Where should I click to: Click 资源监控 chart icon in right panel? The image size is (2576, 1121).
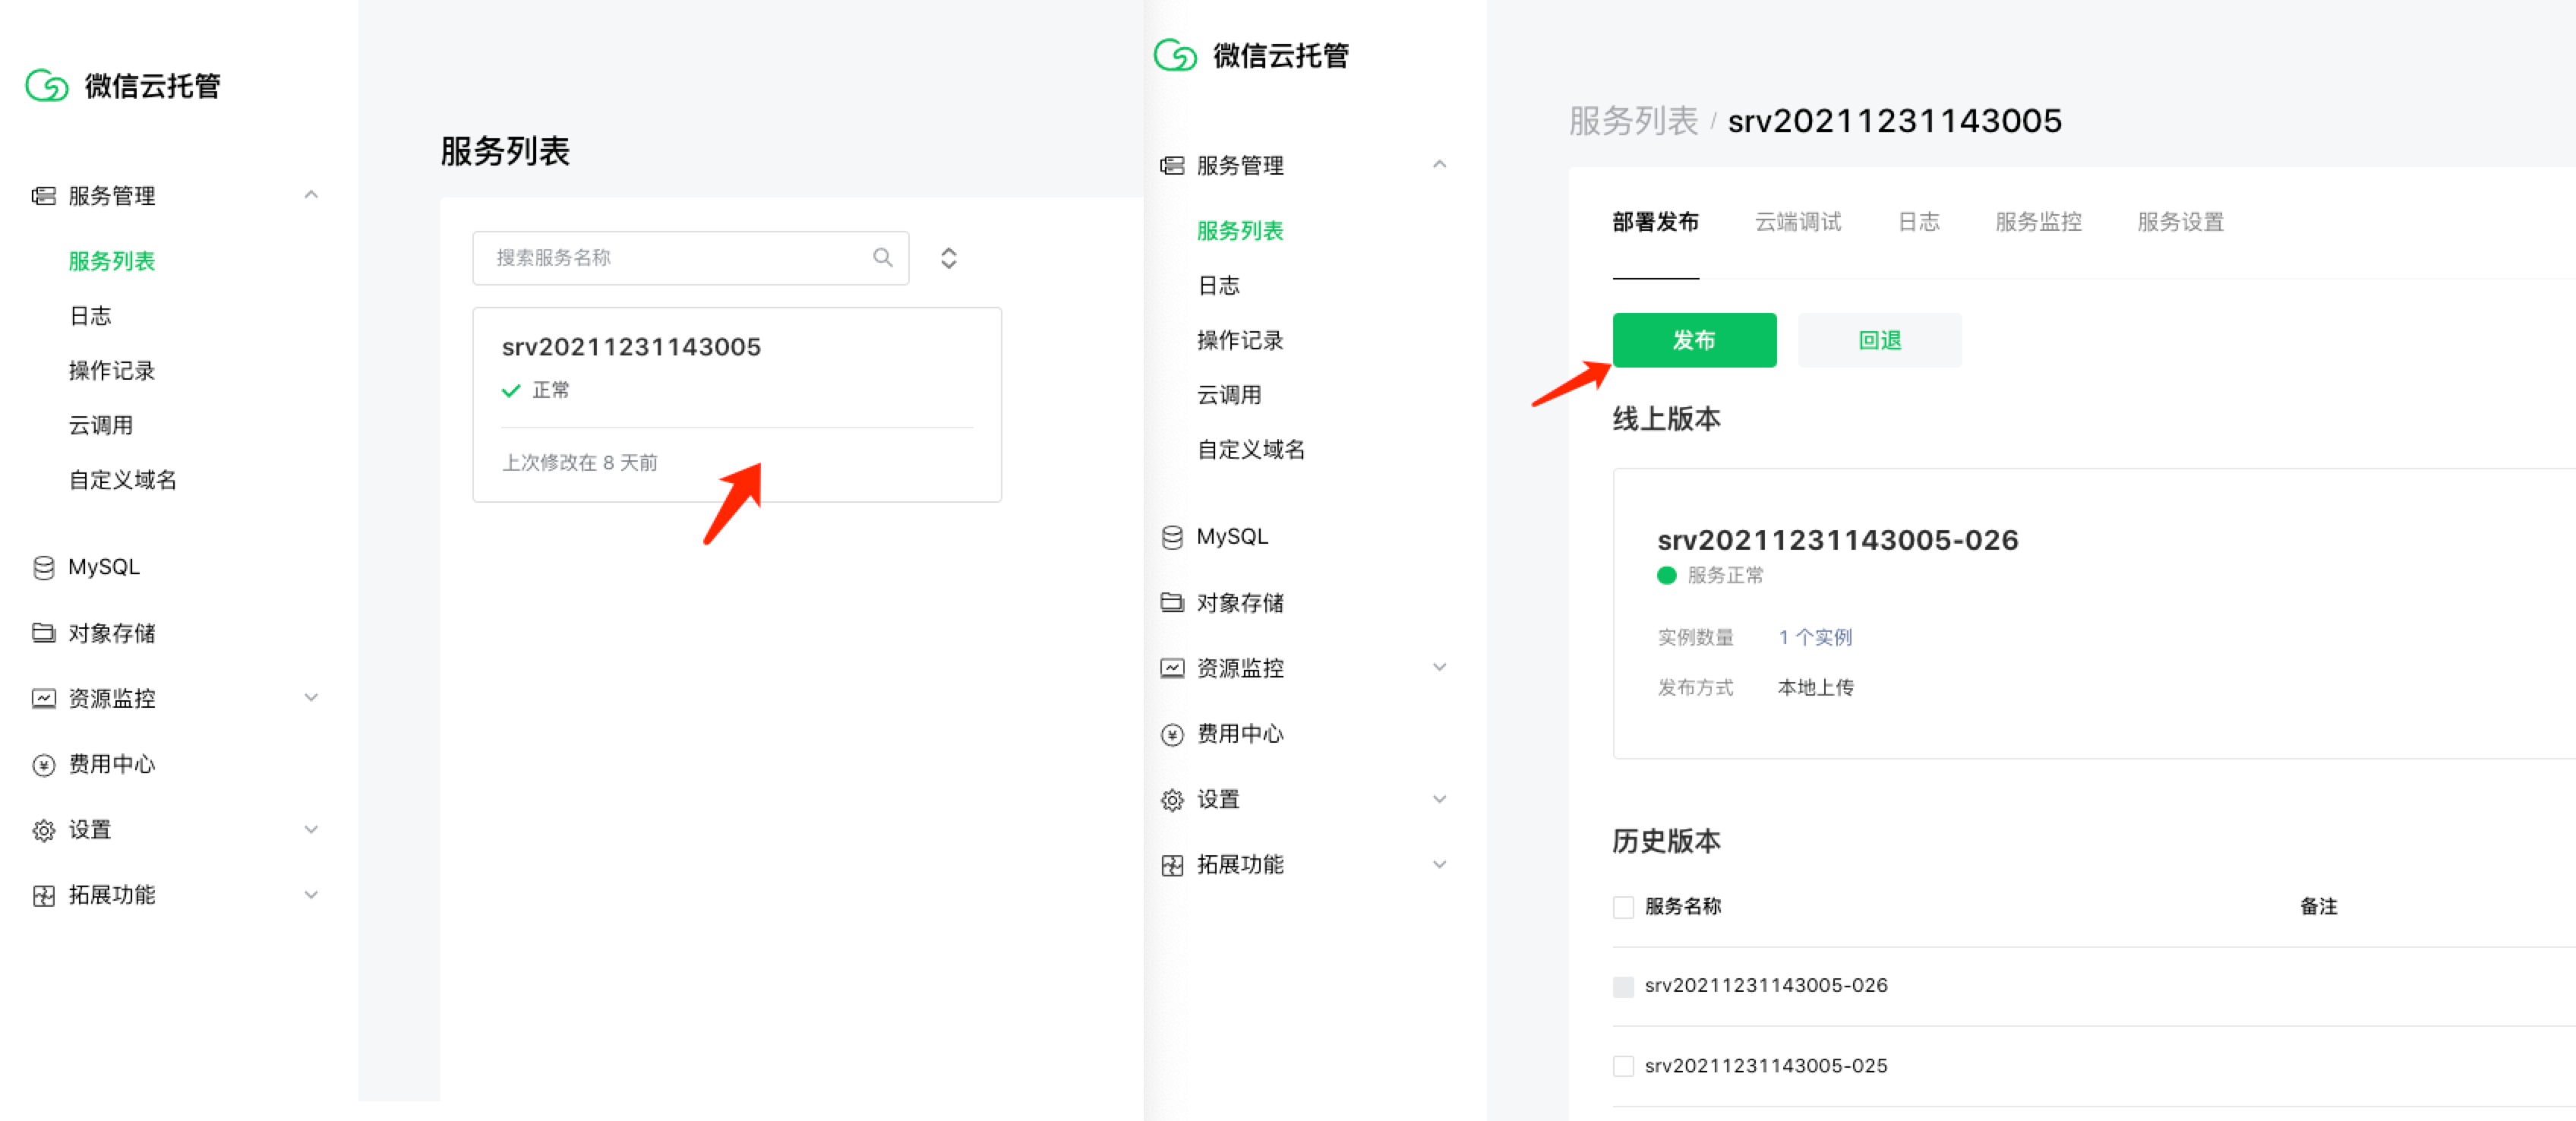coord(1172,668)
